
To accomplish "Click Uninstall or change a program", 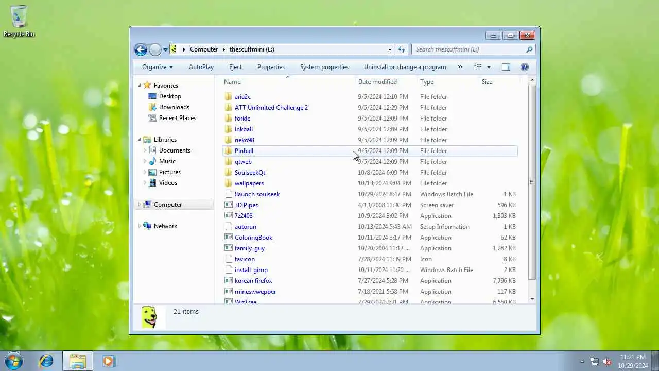I will (x=405, y=67).
